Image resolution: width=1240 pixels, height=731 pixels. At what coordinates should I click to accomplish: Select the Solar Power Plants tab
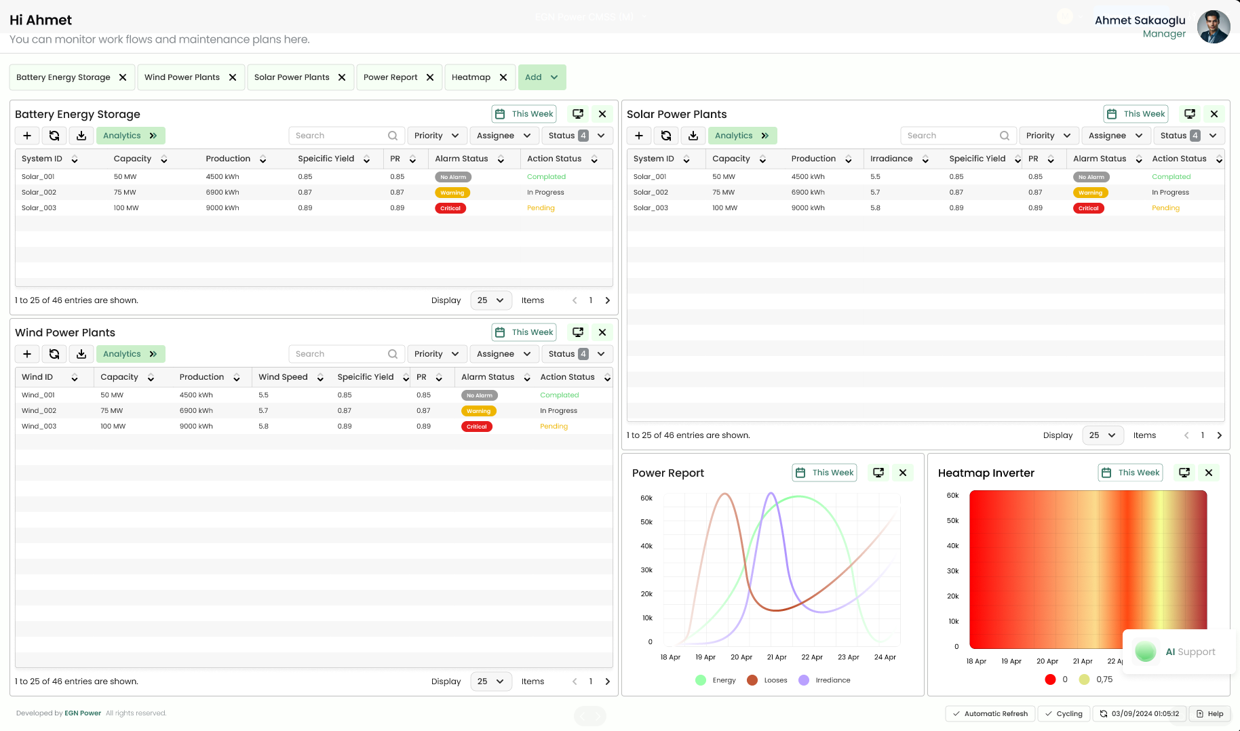[x=292, y=77]
